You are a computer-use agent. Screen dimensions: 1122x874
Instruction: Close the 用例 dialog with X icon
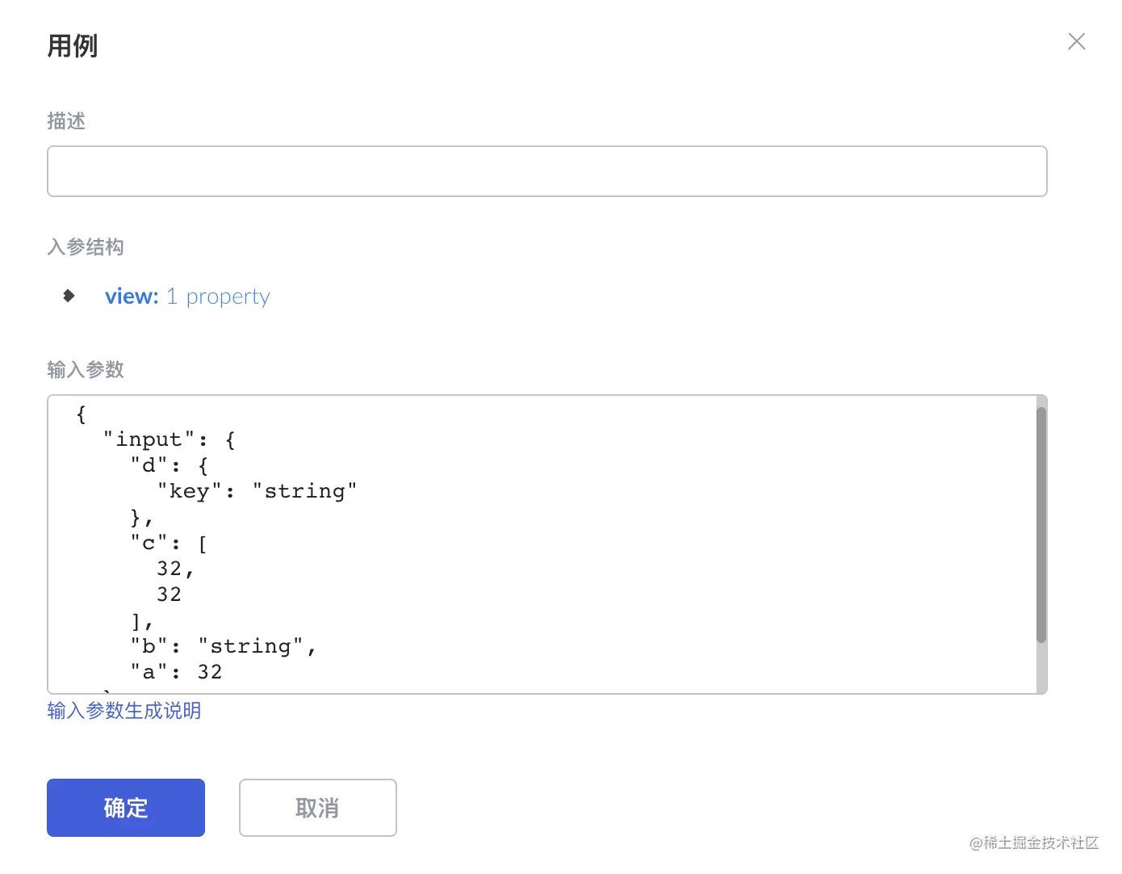click(x=1076, y=42)
